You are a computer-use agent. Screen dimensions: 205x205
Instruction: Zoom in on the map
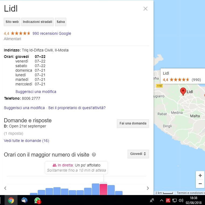pyautogui.click(x=200, y=175)
